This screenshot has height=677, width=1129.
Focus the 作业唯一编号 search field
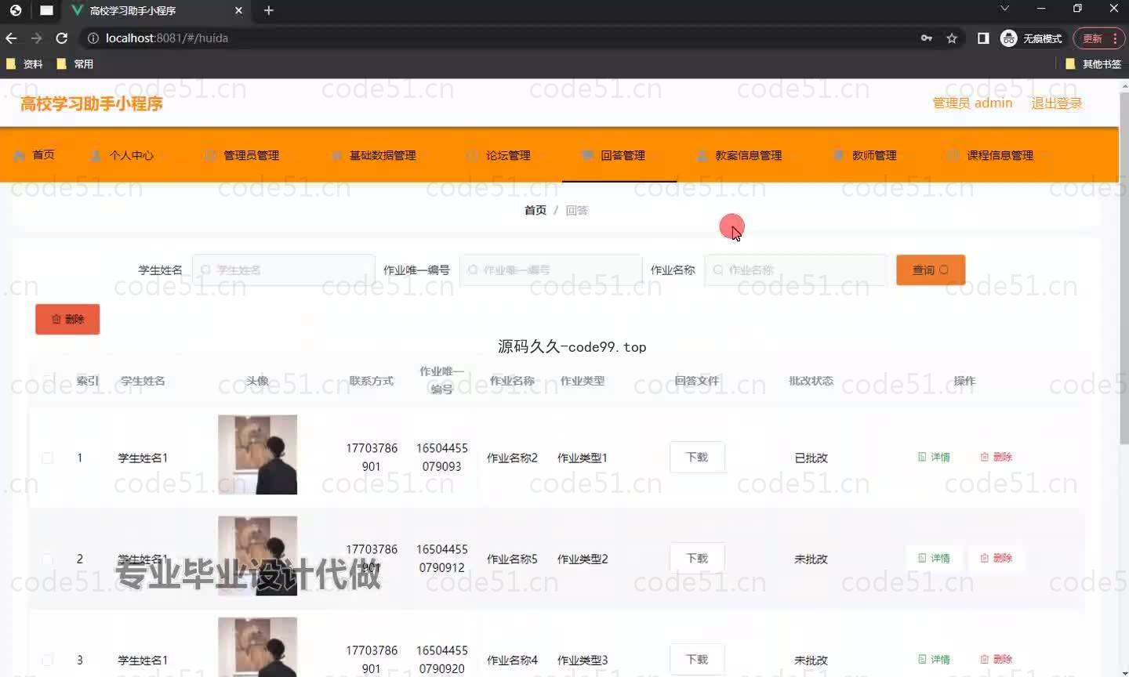551,270
